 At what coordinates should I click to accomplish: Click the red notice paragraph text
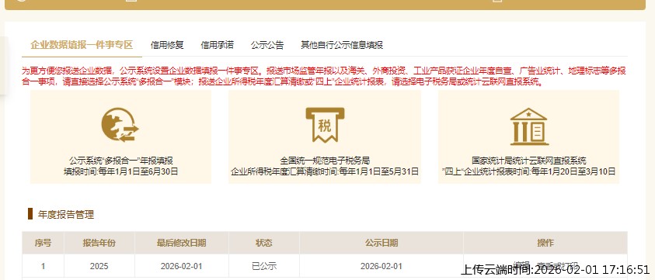324,76
